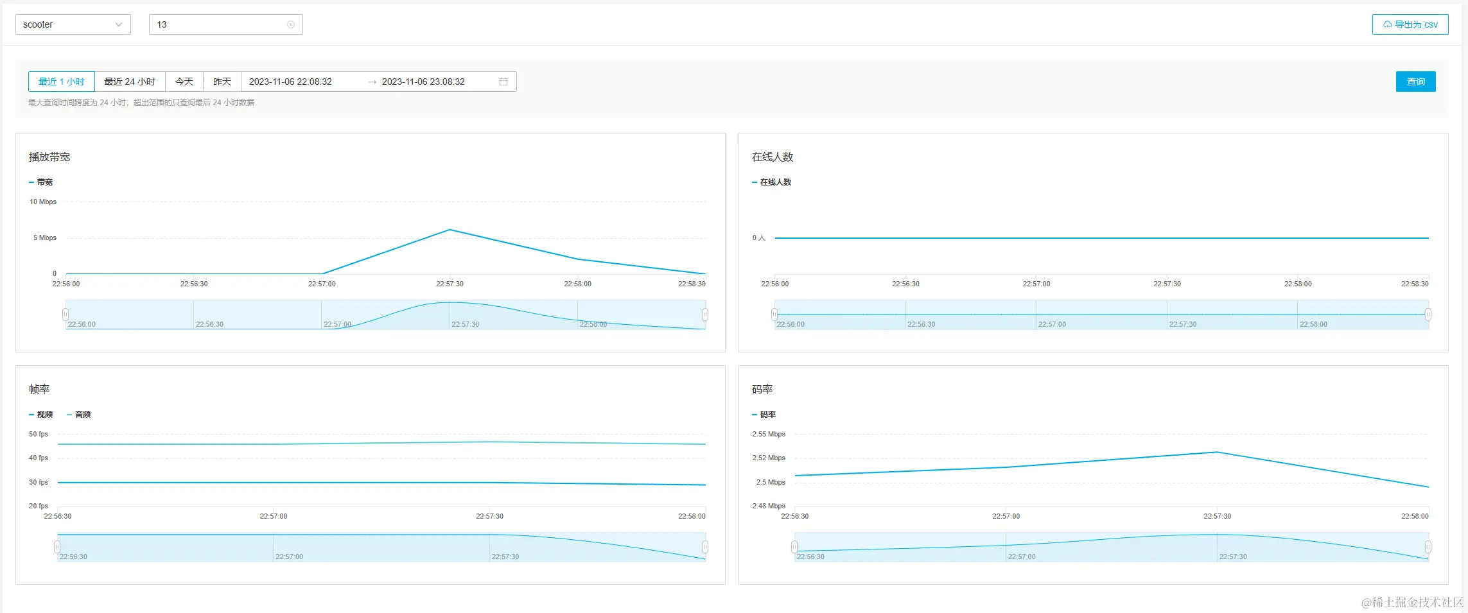Open the calendar icon in date range
1468x613 pixels.
point(503,82)
